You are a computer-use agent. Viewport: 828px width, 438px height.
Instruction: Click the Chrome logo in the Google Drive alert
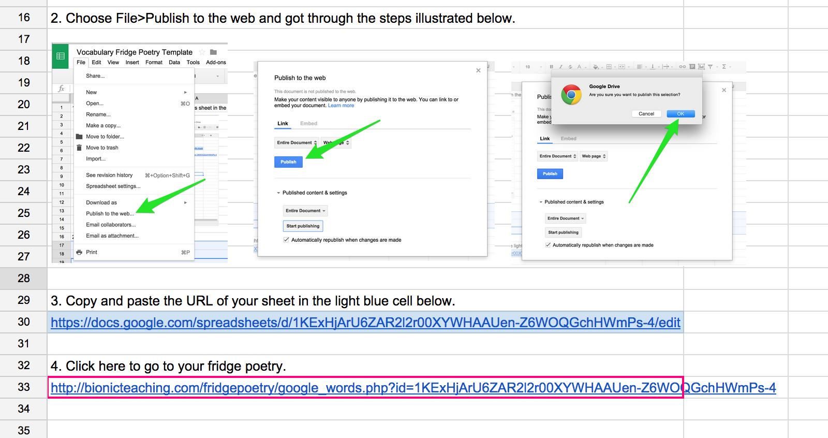571,95
